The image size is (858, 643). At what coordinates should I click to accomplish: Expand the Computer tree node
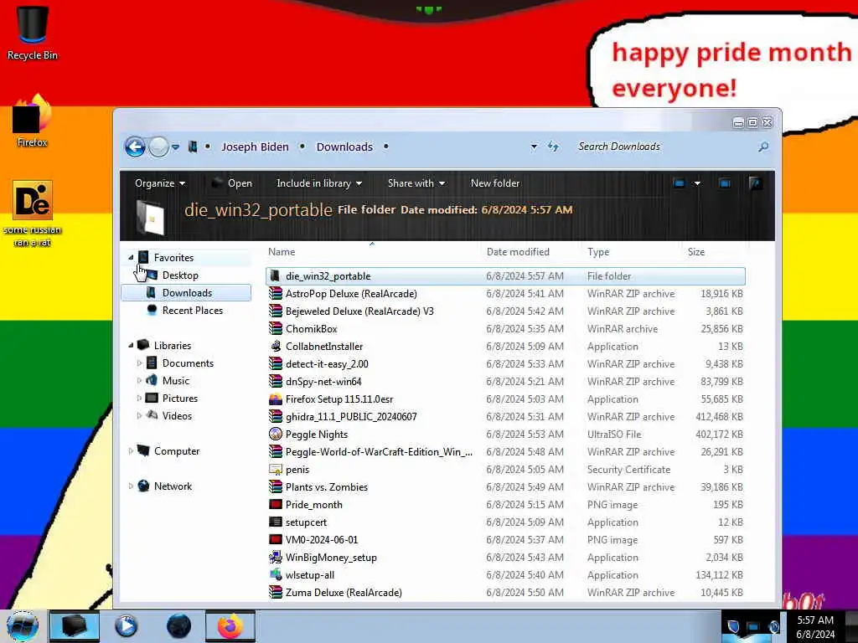tap(131, 451)
